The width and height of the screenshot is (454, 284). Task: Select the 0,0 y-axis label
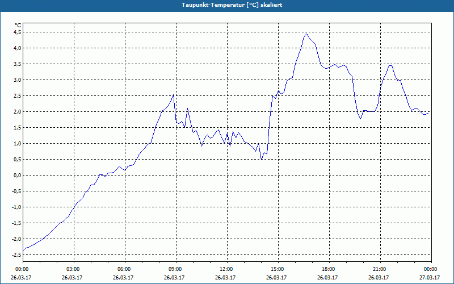[17, 176]
